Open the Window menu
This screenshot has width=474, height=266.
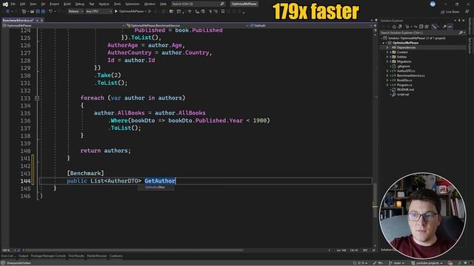[150, 4]
